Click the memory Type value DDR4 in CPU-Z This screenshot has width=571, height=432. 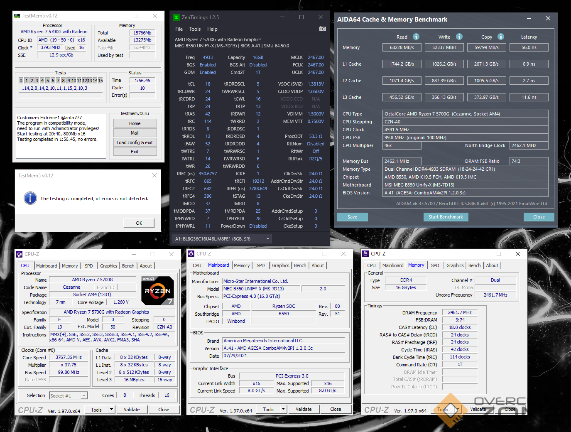pyautogui.click(x=406, y=280)
